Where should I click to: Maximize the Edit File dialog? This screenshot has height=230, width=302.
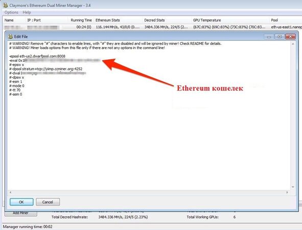tap(280, 37)
